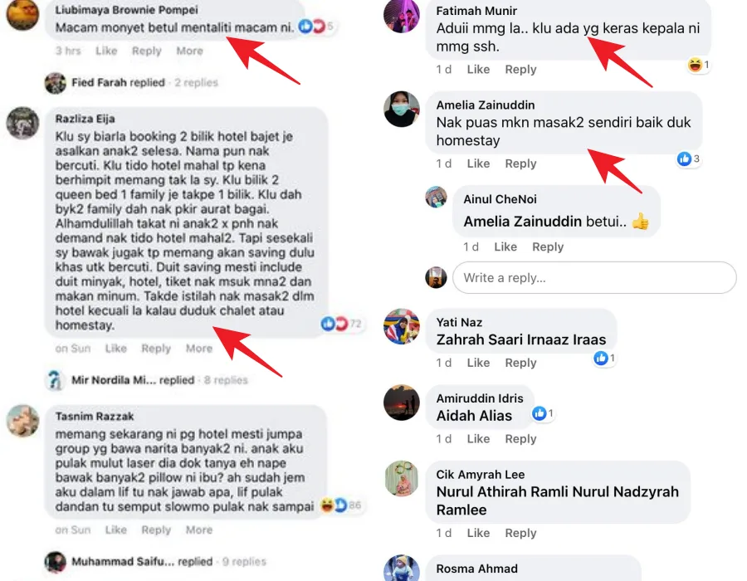Open reactions on Liubimaya Brownie Pompei's comment
Viewport: 747px width, 581px height.
point(315,27)
